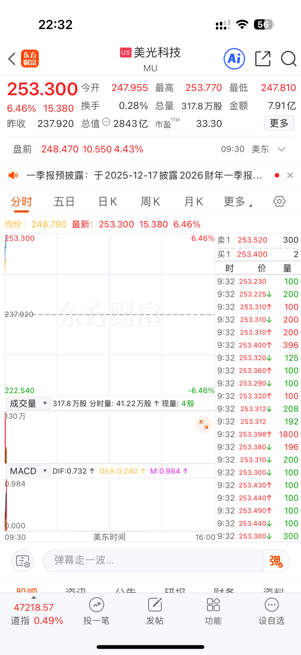The width and height of the screenshot is (301, 655).
Task: Tap the back arrow icon
Action: pos(12,59)
